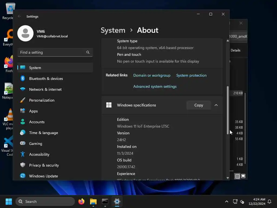Click the Find a setting search box
The image size is (277, 208).
pyautogui.click(x=55, y=52)
